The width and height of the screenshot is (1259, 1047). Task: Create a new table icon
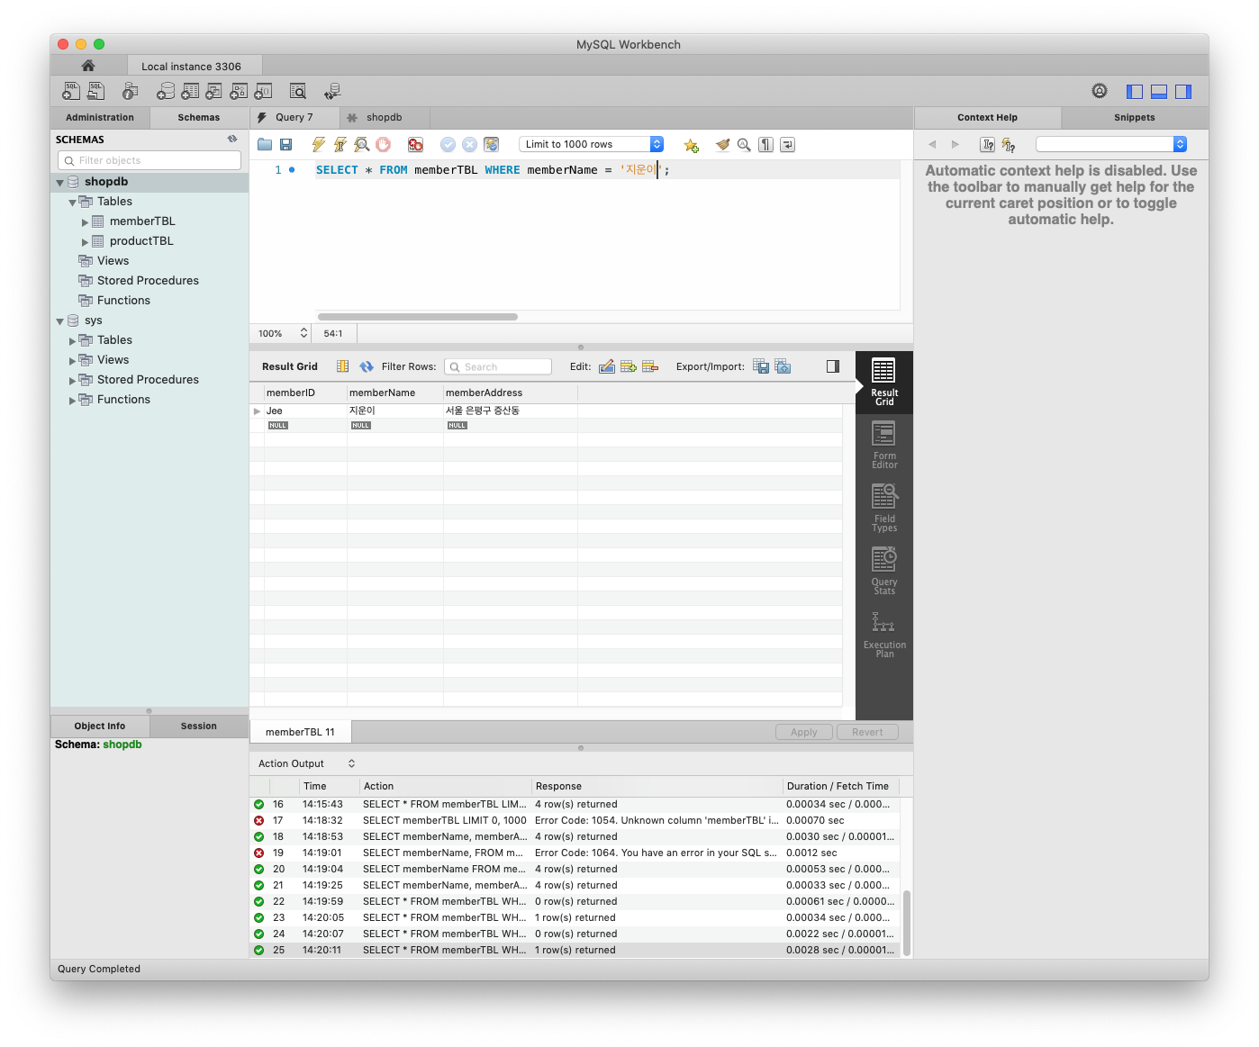pos(190,91)
